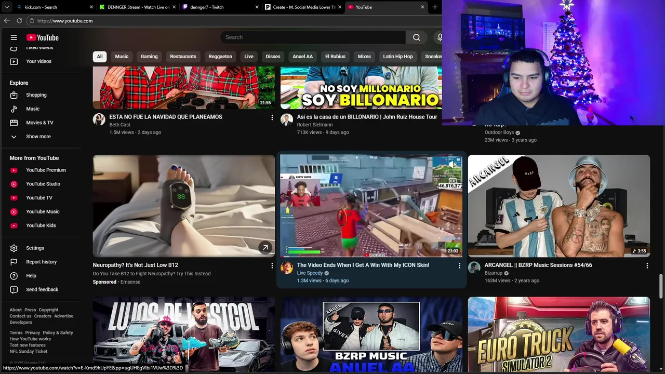Select the Anuel AA filter chip
Screen dimensions: 665x374
pos(303,57)
